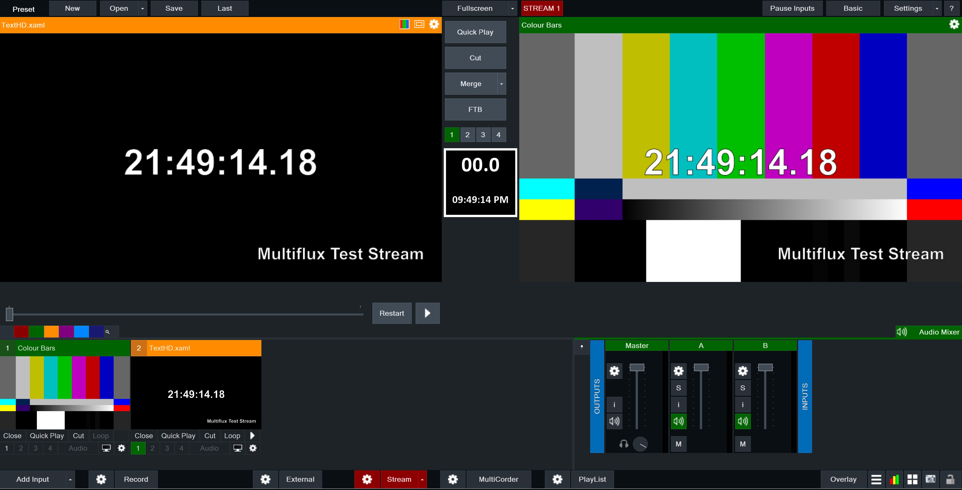Screen dimensions: 962x490
Task: Toggle overlay 1 on the TextHD.xaml input
Action: click(x=138, y=448)
